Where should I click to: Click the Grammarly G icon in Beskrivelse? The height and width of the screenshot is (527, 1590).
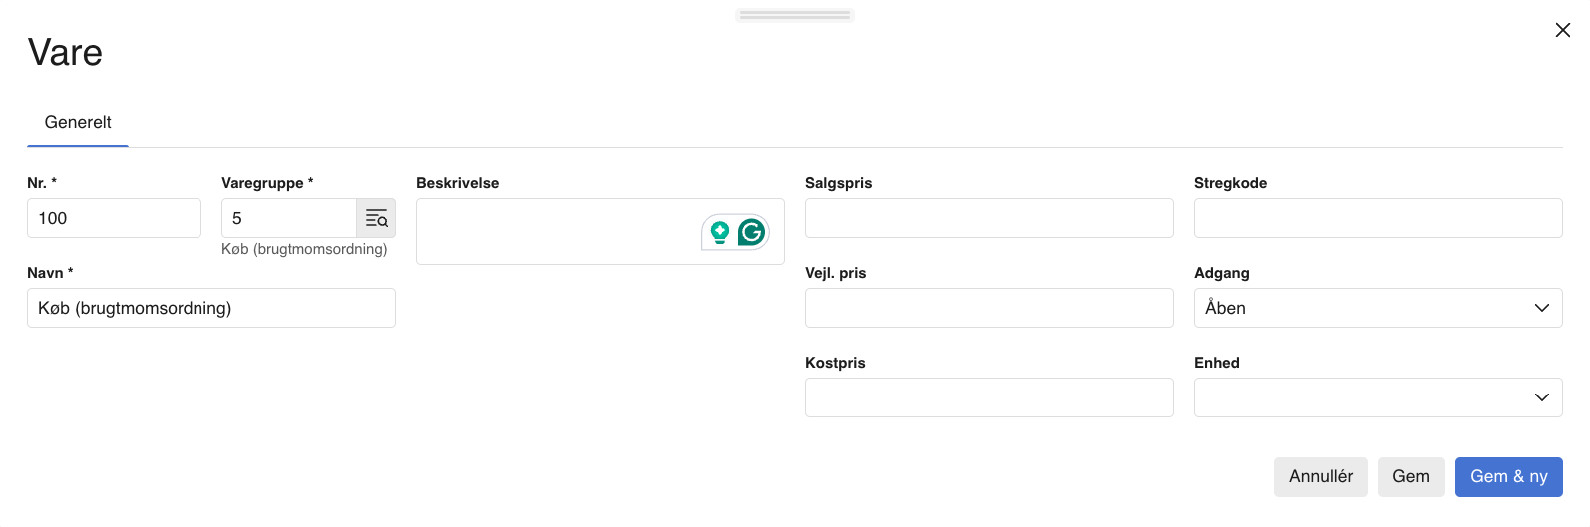coord(752,232)
